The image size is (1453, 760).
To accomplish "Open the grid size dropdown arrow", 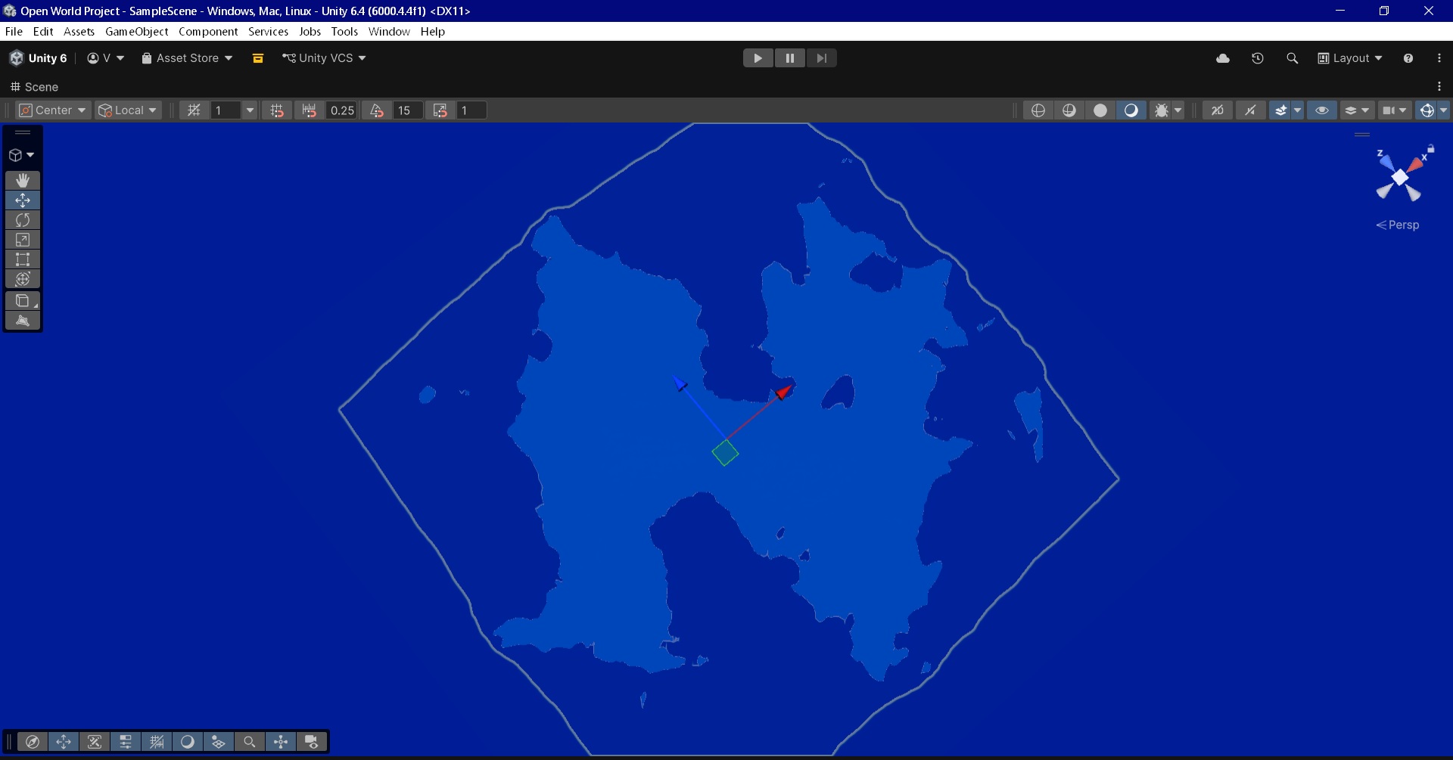I will click(x=250, y=110).
